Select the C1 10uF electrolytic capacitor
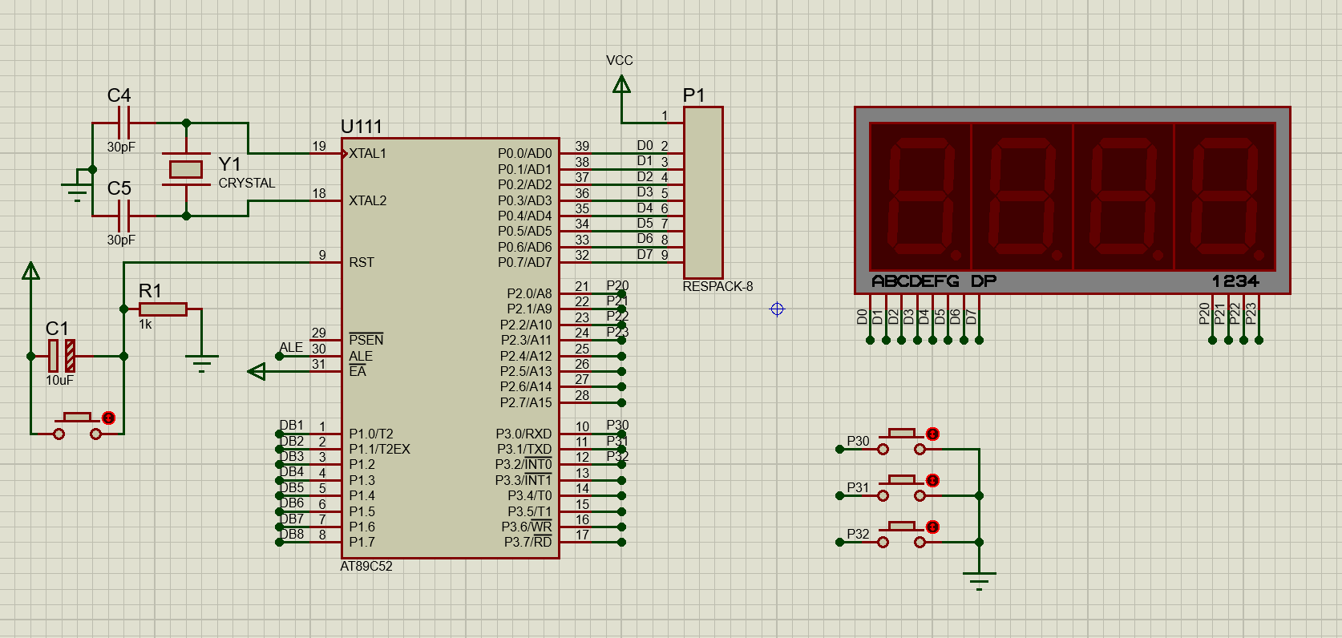Image resolution: width=1342 pixels, height=638 pixels. (x=62, y=356)
